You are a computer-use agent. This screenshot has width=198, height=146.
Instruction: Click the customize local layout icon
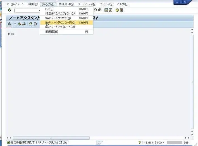click(x=121, y=10)
